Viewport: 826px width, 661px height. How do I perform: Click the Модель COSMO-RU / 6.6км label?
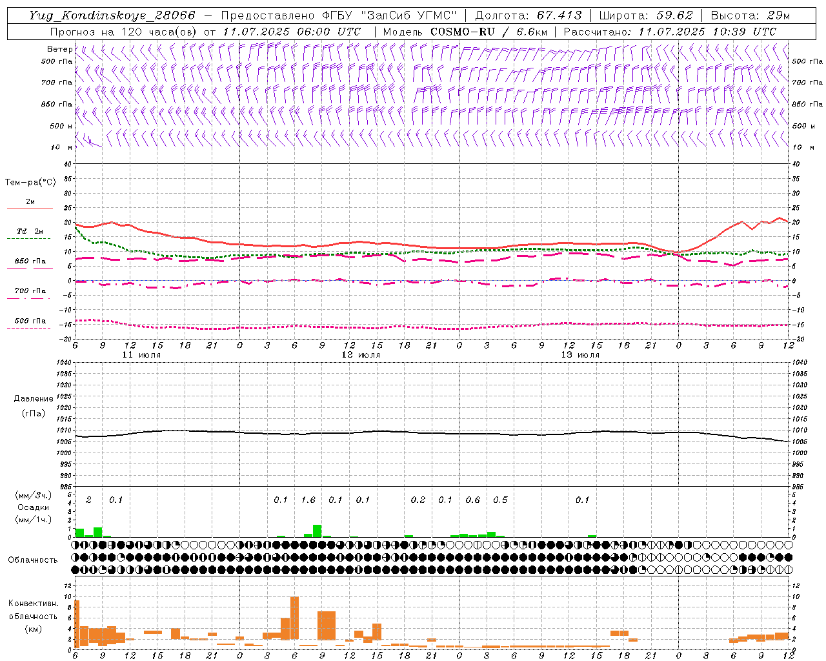[x=465, y=32]
